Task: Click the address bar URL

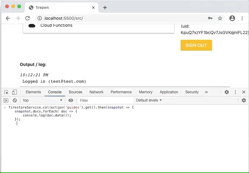Action: coord(64,18)
